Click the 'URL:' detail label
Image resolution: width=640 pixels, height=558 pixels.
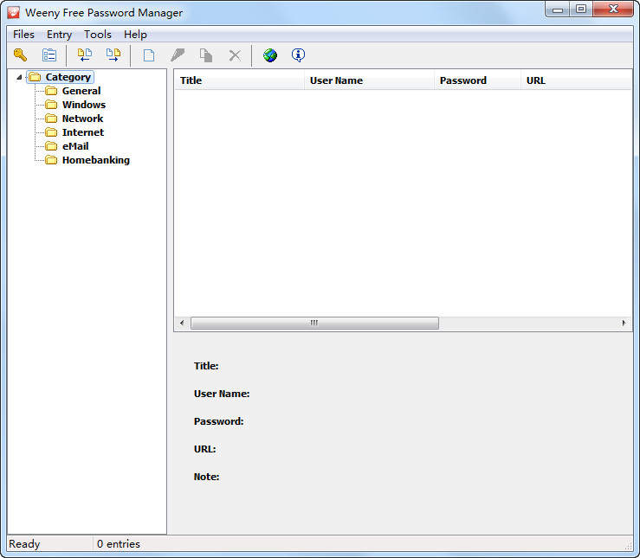pos(205,449)
